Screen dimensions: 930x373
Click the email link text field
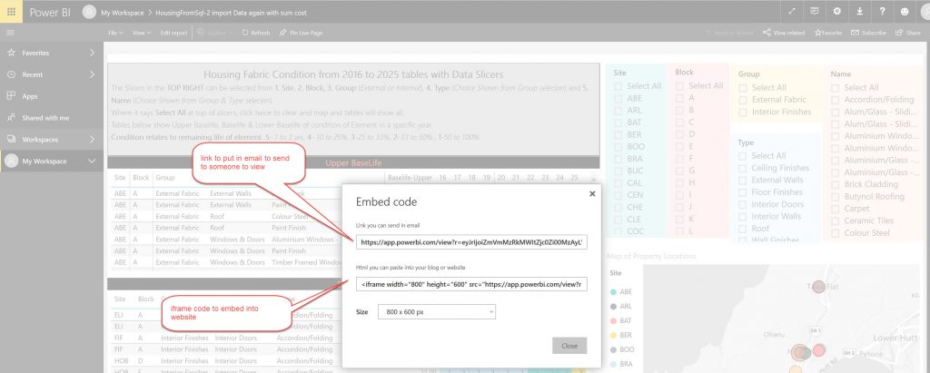[470, 242]
